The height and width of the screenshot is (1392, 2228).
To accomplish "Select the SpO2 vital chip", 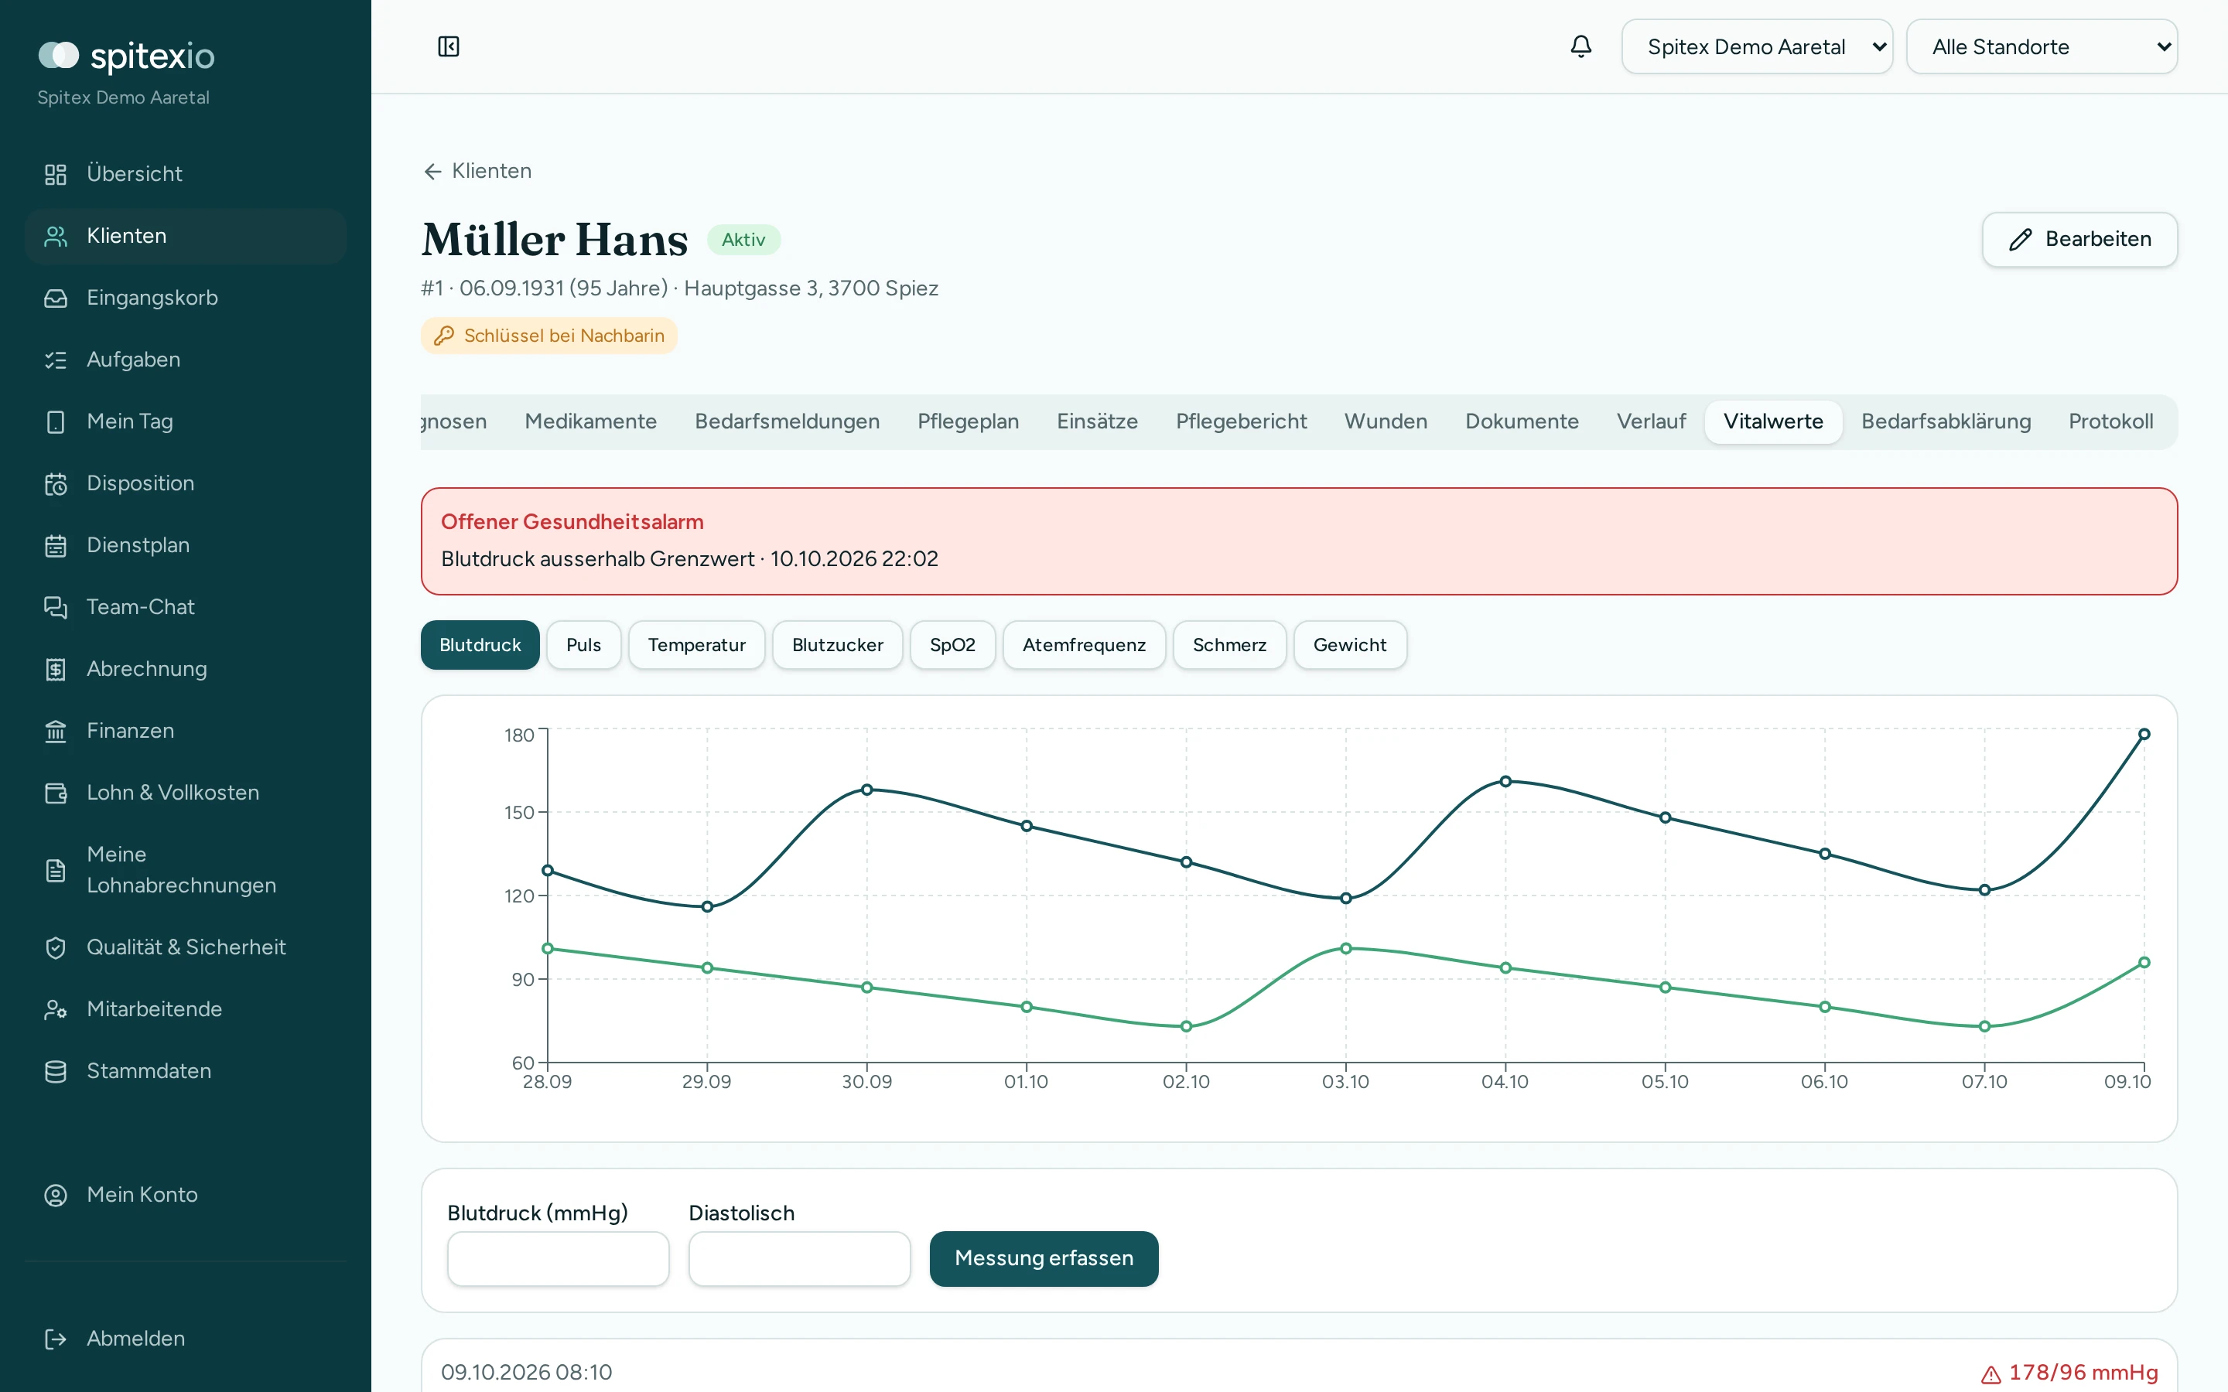I will (x=952, y=644).
